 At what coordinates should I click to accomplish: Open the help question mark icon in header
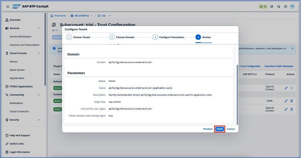tap(285, 7)
